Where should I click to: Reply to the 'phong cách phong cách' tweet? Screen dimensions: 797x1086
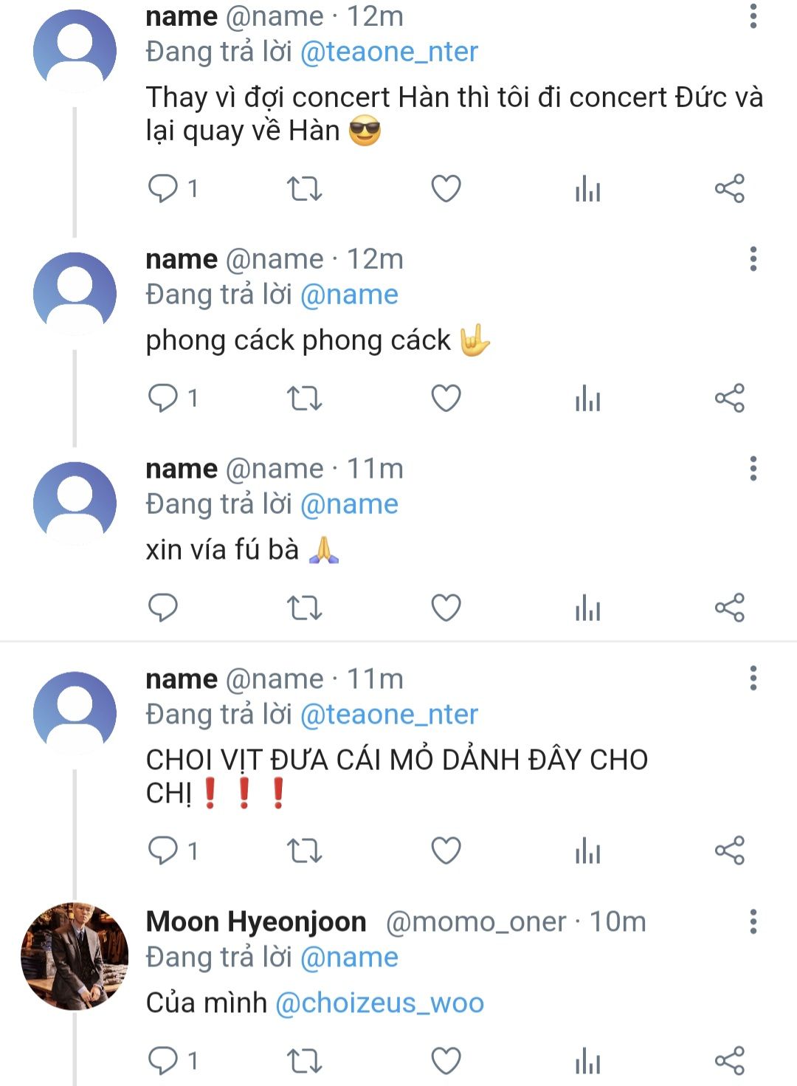163,399
